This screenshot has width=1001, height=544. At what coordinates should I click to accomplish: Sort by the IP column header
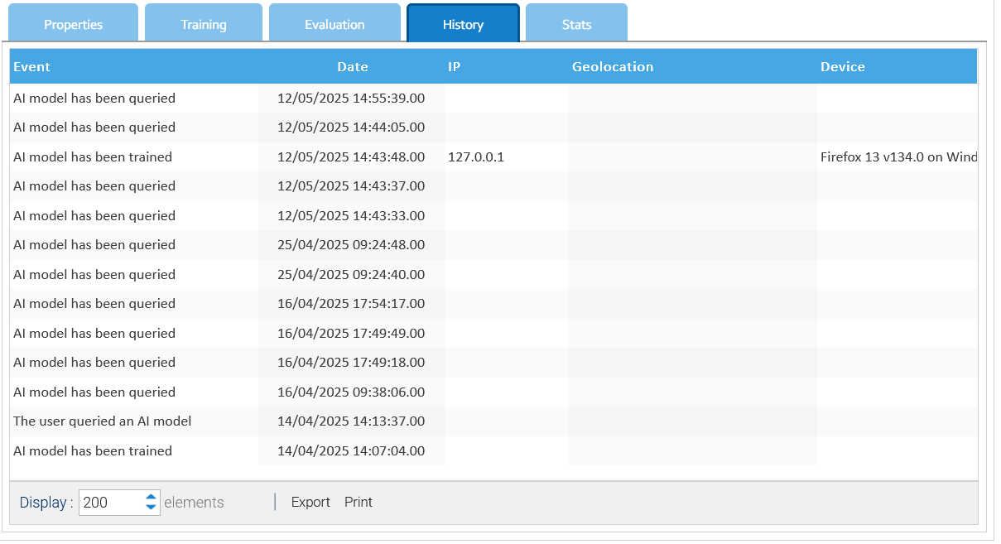[x=455, y=67]
